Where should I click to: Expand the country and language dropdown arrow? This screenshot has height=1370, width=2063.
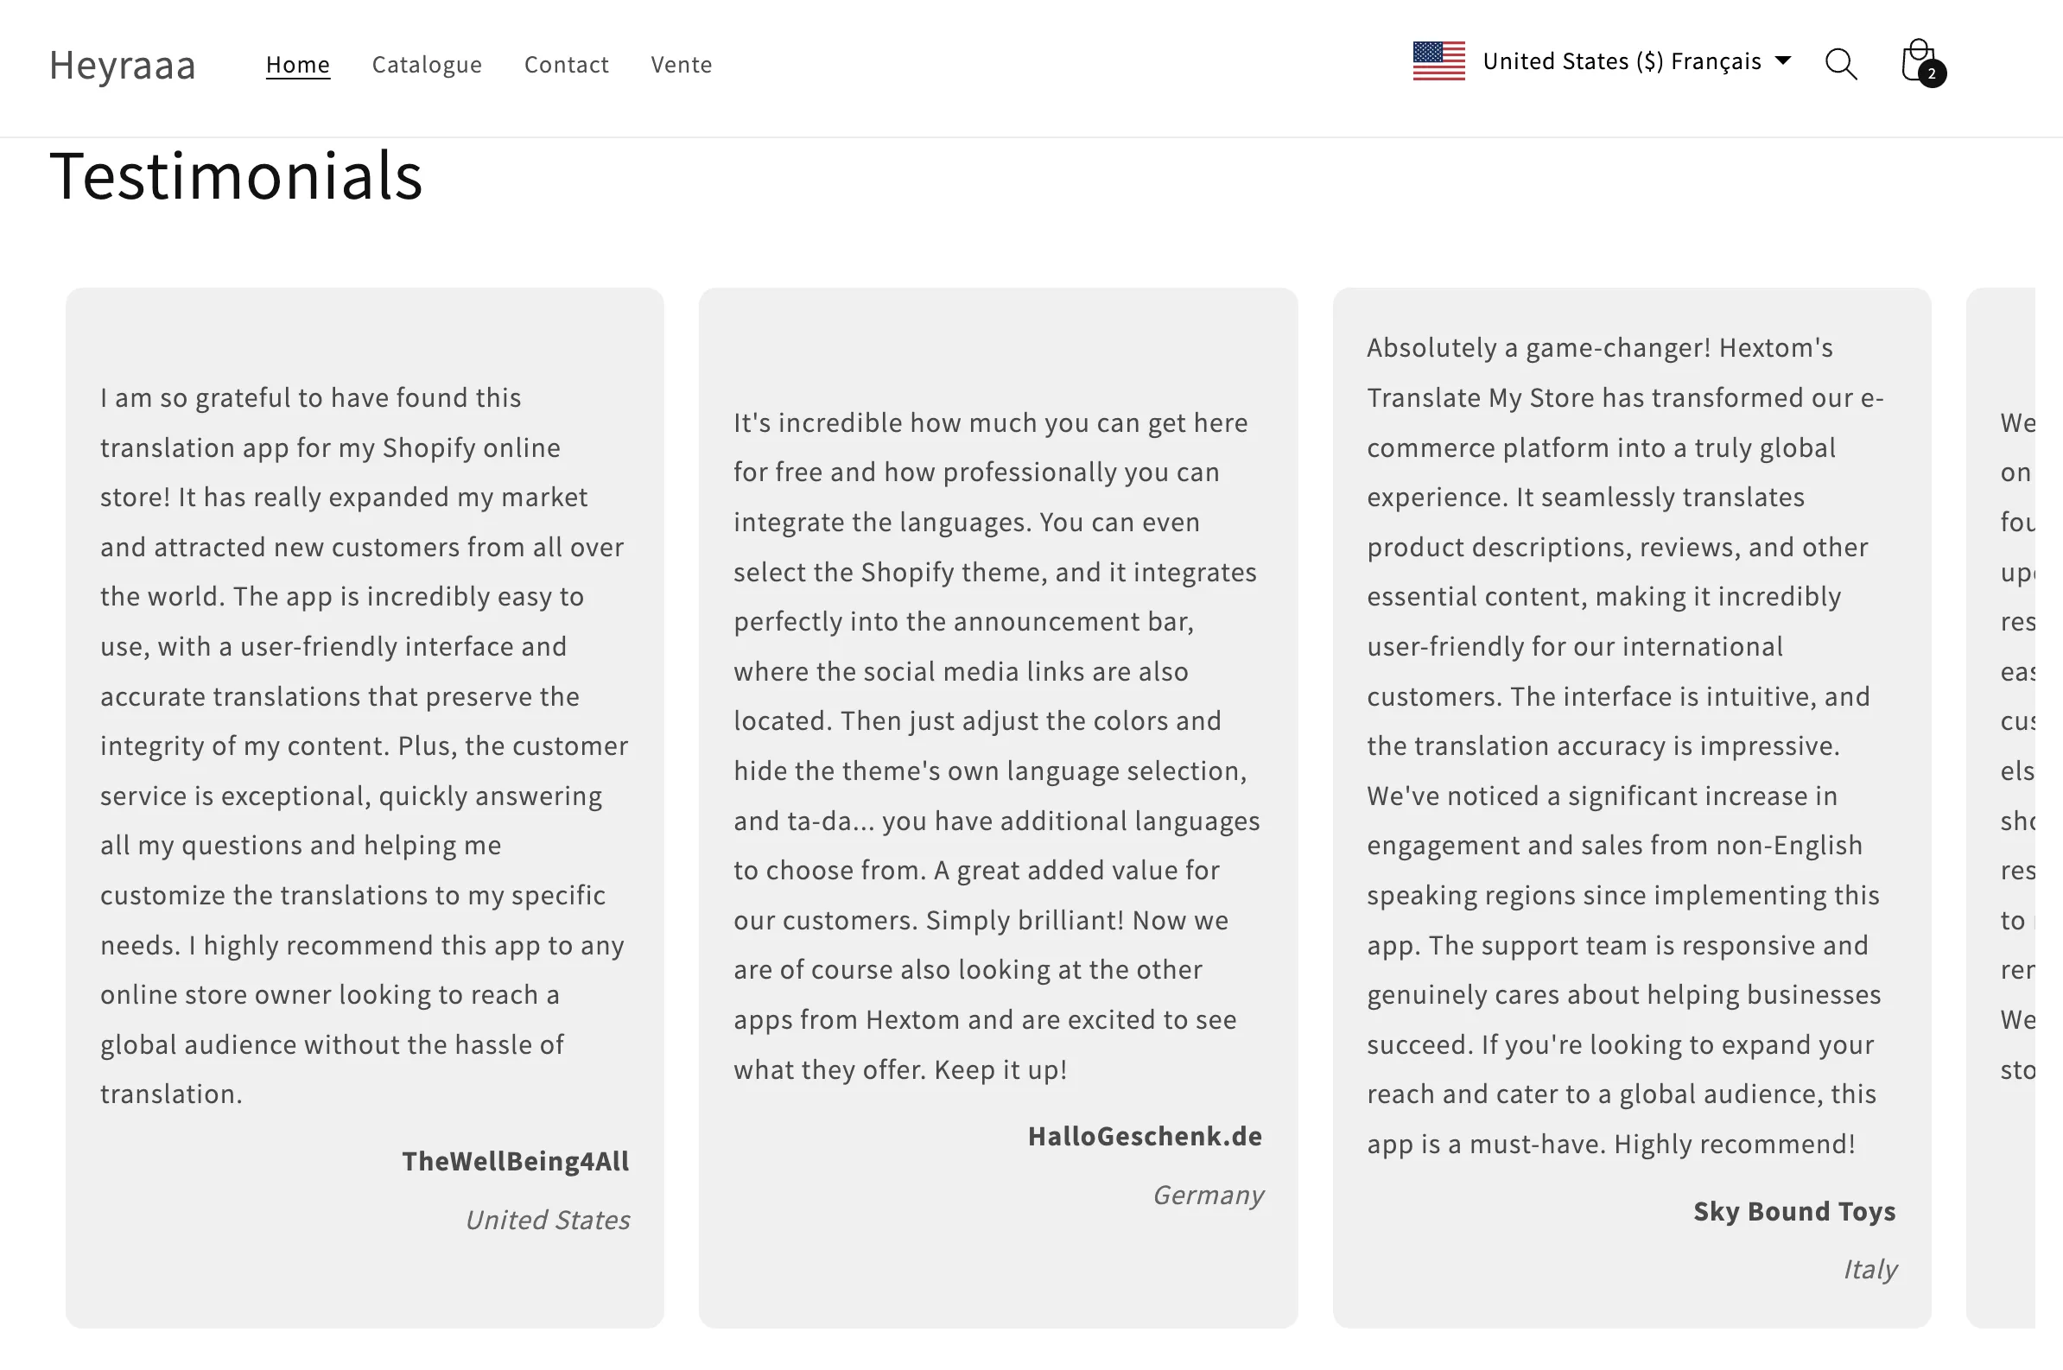pyautogui.click(x=1783, y=60)
